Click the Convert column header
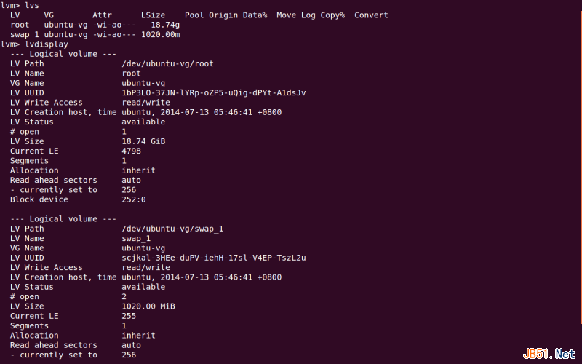Viewport: 582px width, 364px height. [371, 15]
